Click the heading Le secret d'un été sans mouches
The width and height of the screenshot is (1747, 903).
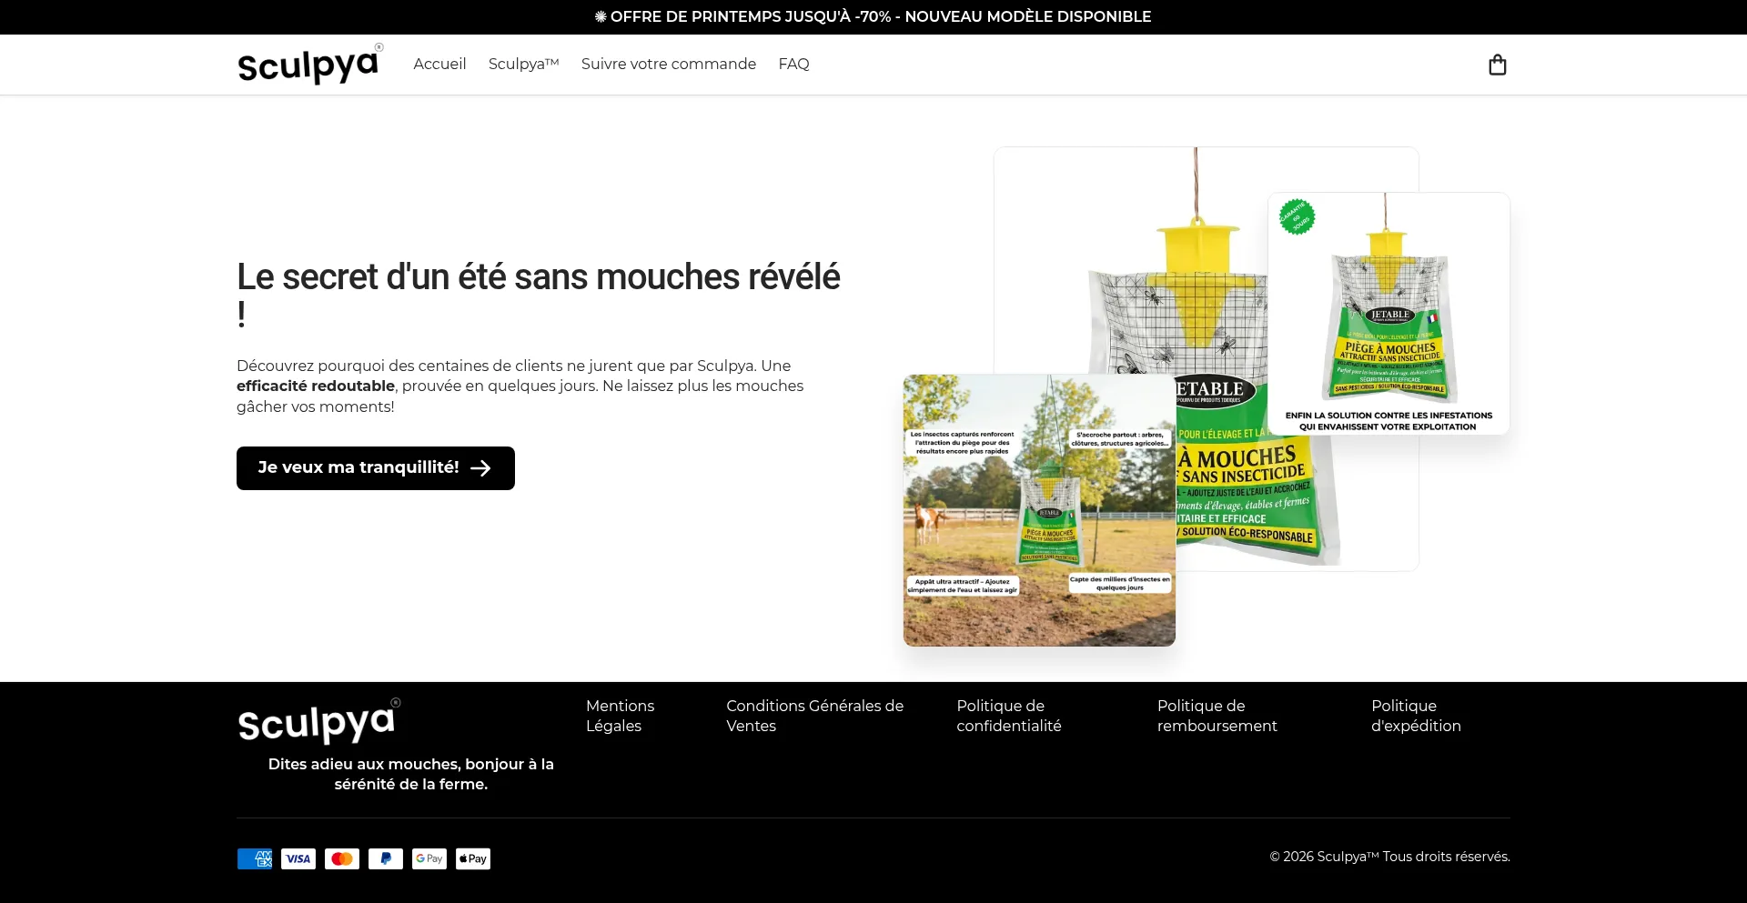coord(539,295)
